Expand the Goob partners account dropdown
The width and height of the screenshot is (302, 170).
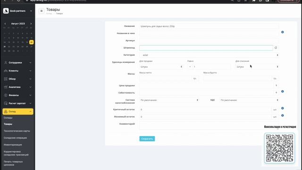pyautogui.click(x=31, y=11)
